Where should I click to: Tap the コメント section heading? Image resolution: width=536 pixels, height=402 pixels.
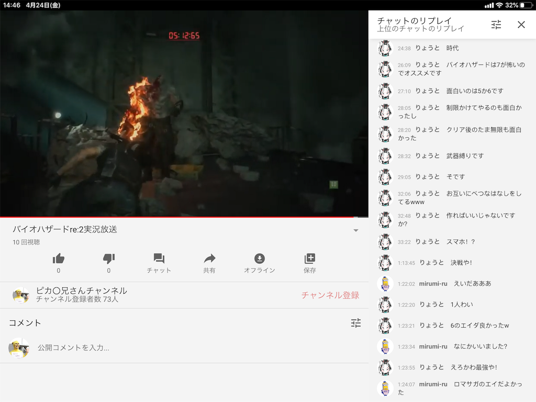(x=25, y=323)
